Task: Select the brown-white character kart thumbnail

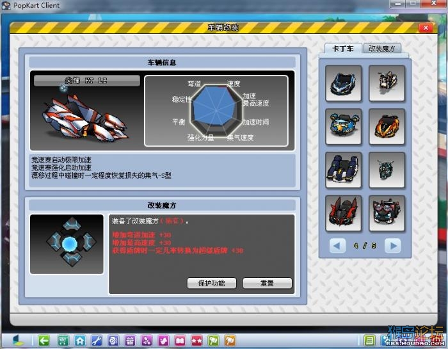Action: pos(387,83)
